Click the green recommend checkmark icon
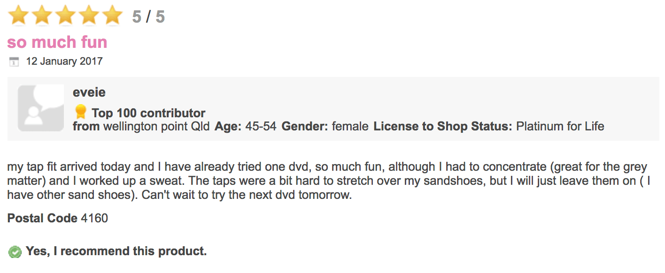 click(15, 252)
